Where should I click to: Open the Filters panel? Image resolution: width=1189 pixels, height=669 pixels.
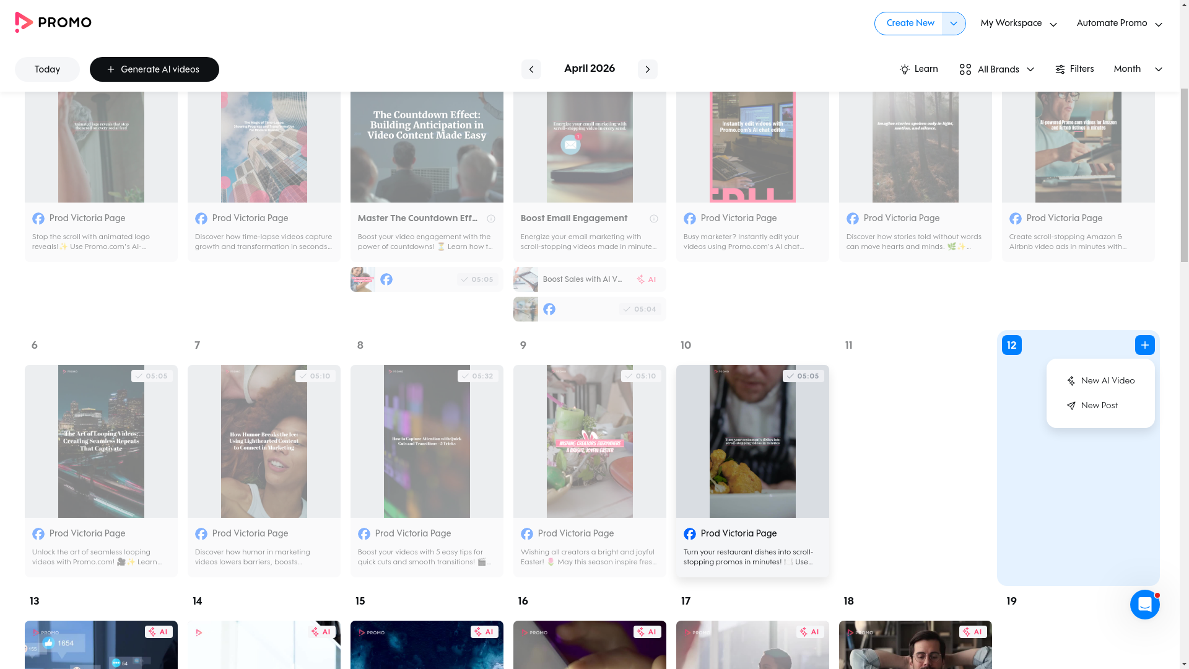click(1074, 69)
